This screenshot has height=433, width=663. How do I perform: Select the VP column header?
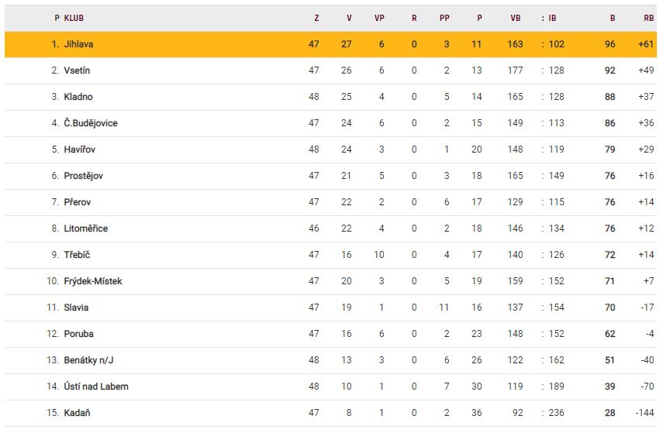tap(379, 17)
